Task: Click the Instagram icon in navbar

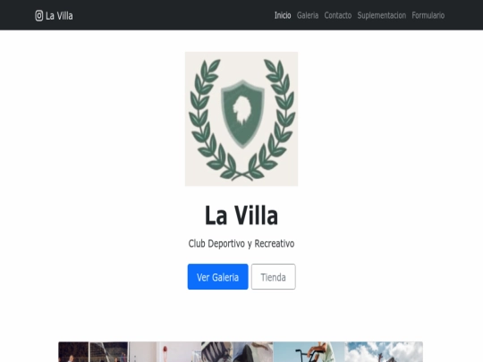Action: click(38, 15)
